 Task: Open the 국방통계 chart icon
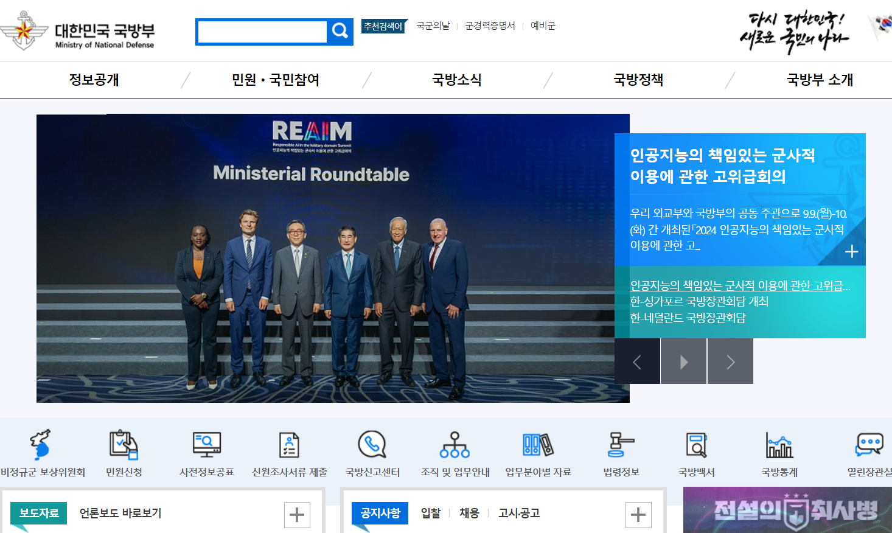779,445
